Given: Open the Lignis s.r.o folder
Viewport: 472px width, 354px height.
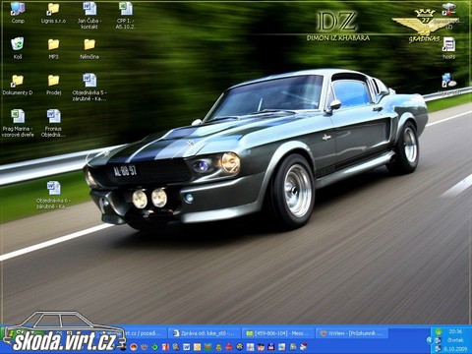Looking at the screenshot, I should click(x=53, y=13).
